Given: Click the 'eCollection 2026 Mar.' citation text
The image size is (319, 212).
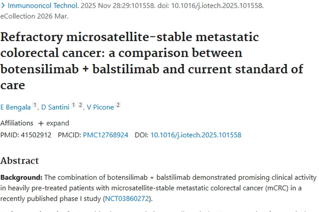Looking at the screenshot, I should [x=34, y=17].
